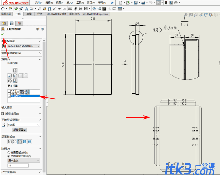Click the 1:8 custom scale input field

(x=18, y=165)
